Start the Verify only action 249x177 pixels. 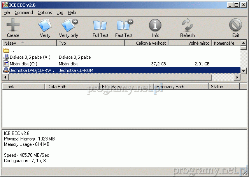[68, 28]
